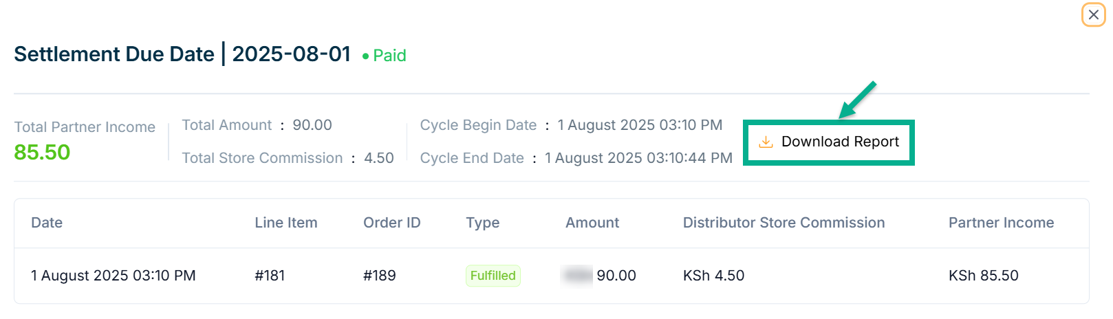
Task: Click the green Paid status indicator
Action: coord(385,56)
